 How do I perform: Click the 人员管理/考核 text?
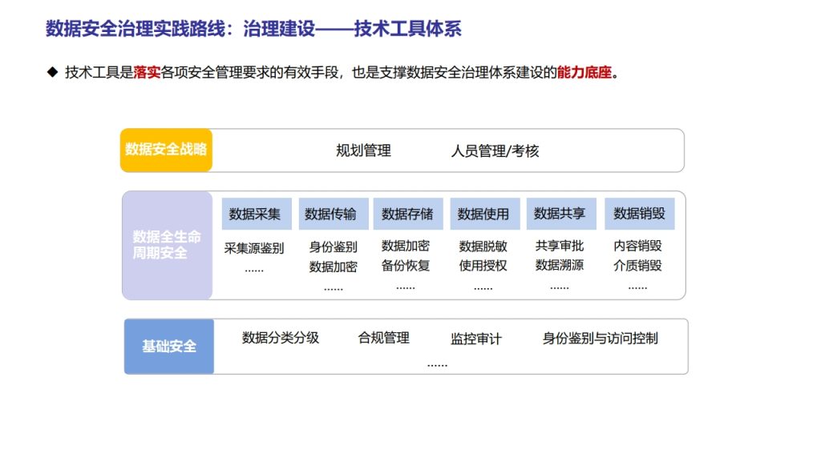point(495,151)
